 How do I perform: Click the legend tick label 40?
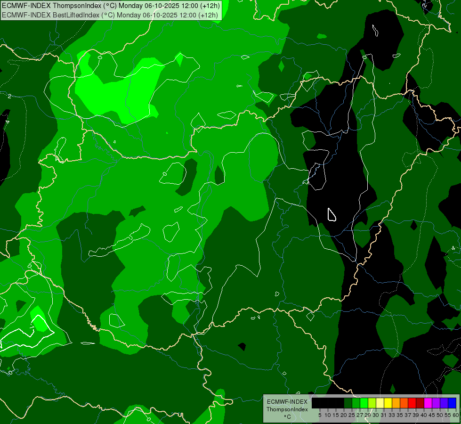(x=424, y=415)
